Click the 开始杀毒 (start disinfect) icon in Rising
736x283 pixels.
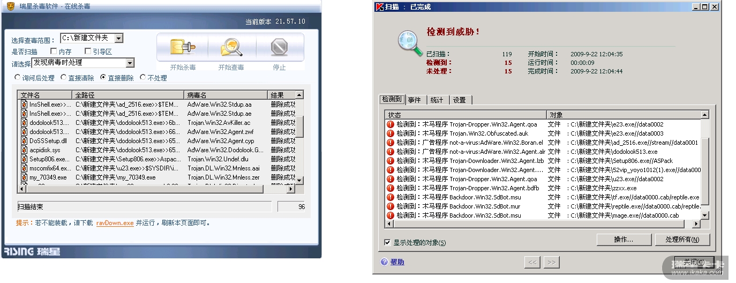[183, 48]
